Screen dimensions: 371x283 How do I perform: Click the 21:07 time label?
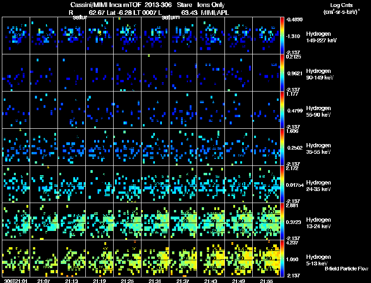pyautogui.click(x=44, y=281)
